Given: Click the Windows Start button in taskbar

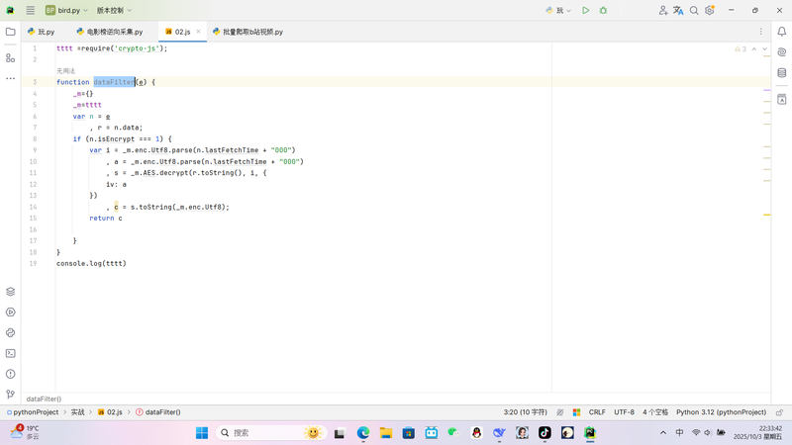Looking at the screenshot, I should (x=202, y=433).
